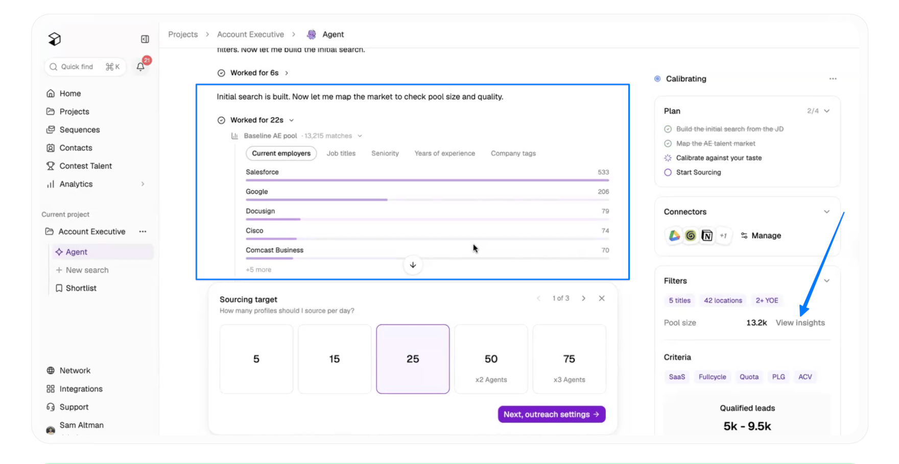This screenshot has width=899, height=464.
Task: Click the Quick find search field
Action: [x=85, y=67]
